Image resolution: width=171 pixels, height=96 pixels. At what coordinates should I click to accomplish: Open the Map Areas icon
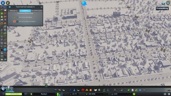pyautogui.click(x=140, y=90)
